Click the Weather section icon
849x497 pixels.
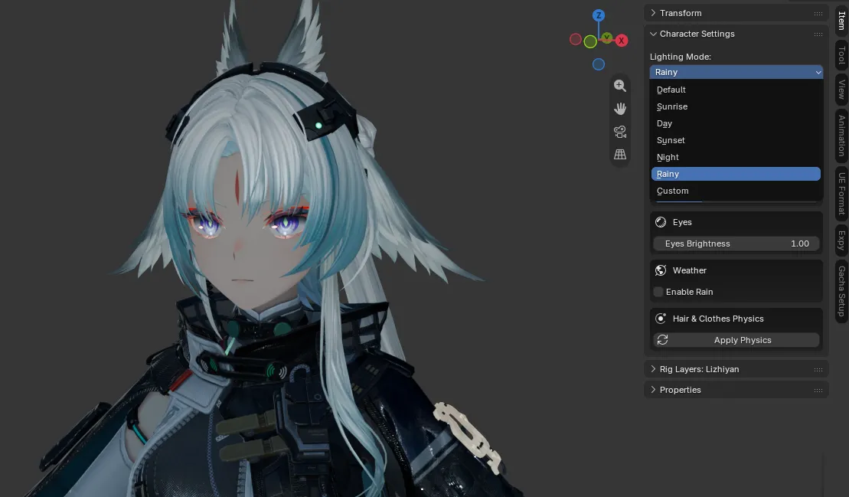(x=661, y=270)
